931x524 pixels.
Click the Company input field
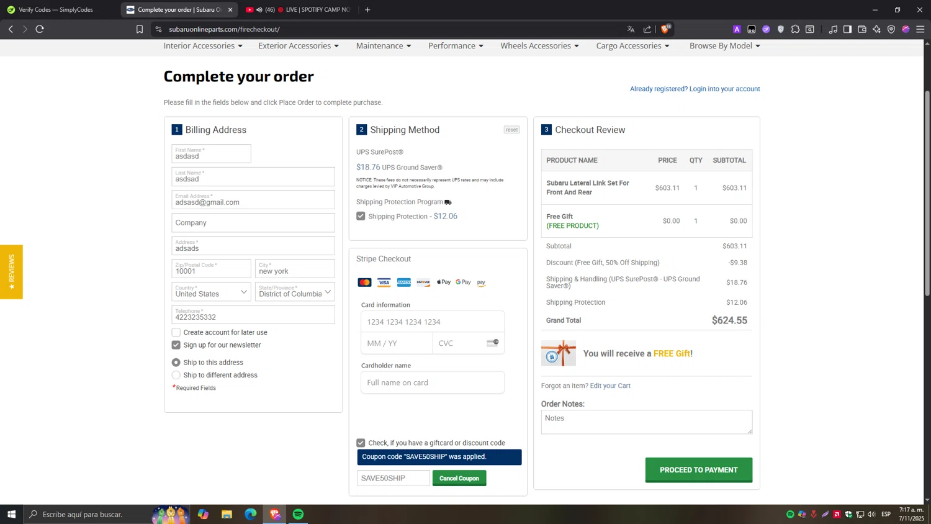253,222
